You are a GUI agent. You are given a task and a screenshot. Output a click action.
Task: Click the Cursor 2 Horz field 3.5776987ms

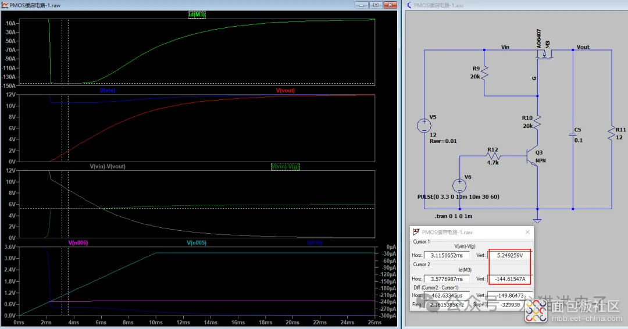(446, 278)
